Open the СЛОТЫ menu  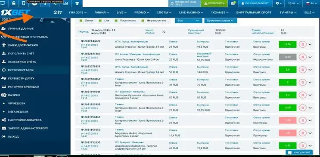(164, 12)
